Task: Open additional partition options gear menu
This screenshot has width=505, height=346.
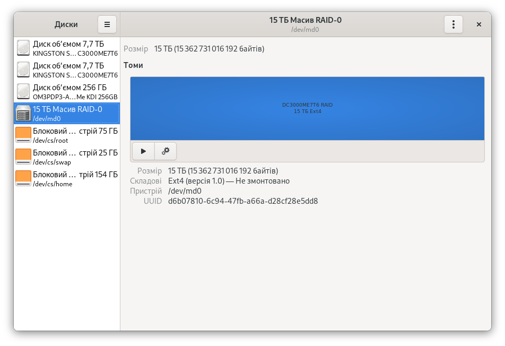Action: 166,151
